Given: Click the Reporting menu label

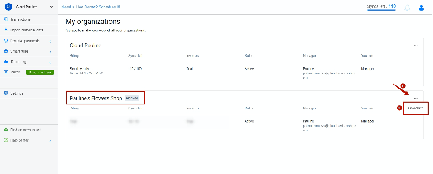Looking at the screenshot, I should 19,62.
